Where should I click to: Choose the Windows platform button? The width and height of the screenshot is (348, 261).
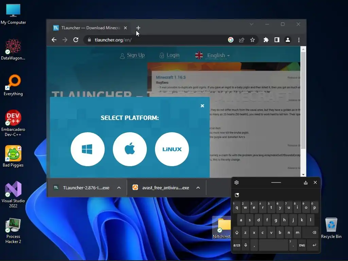pos(87,149)
